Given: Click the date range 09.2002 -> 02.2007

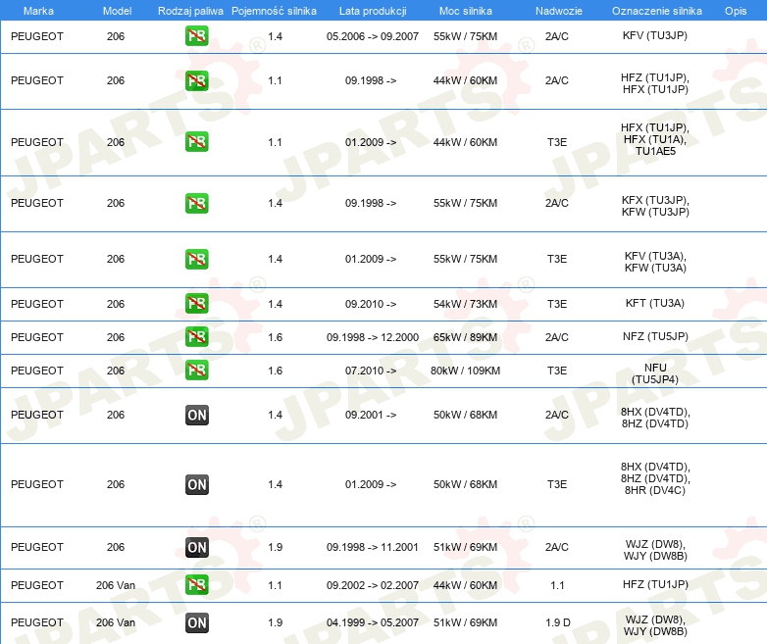Looking at the screenshot, I should tap(373, 585).
